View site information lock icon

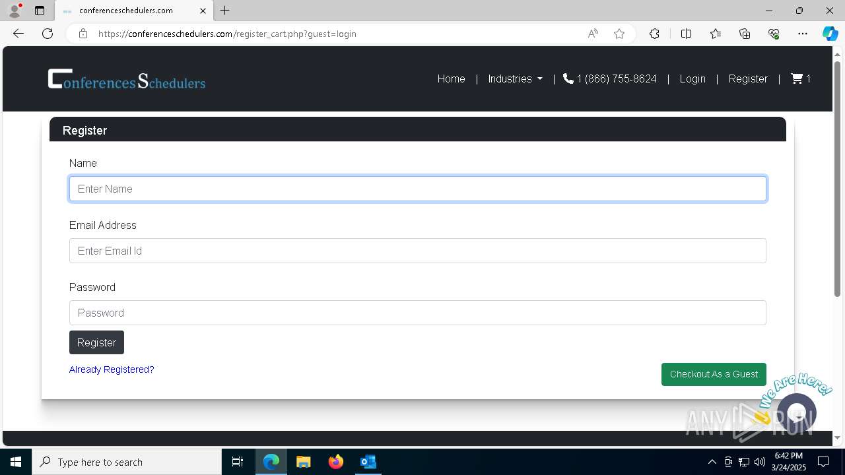pyautogui.click(x=83, y=34)
